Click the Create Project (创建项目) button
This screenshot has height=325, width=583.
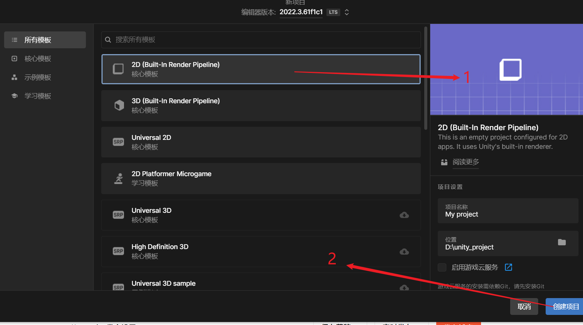(x=564, y=306)
